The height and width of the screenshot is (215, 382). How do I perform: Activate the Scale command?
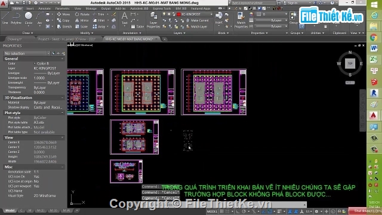tap(81, 26)
